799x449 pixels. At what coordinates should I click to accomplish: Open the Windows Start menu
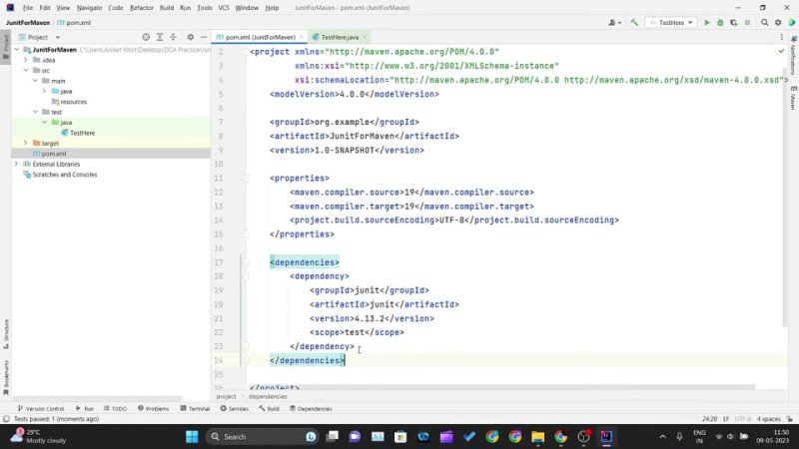click(192, 437)
